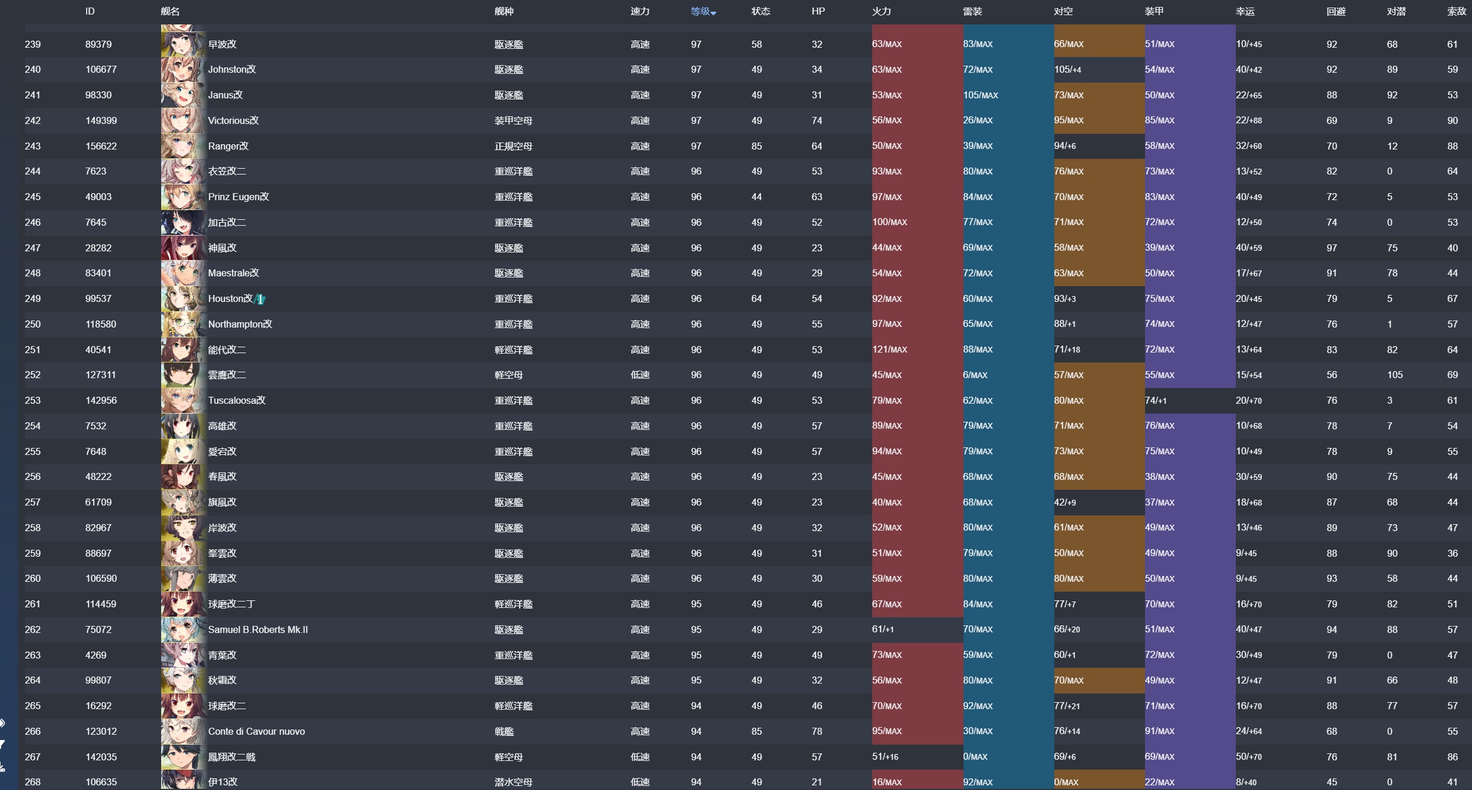Sort by 索敌 column header
This screenshot has height=790, width=1472.
1456,12
